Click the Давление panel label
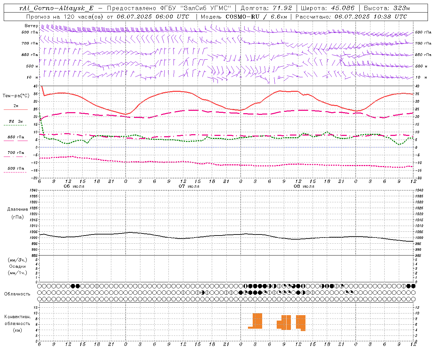433x347 pixels. [x=18, y=209]
